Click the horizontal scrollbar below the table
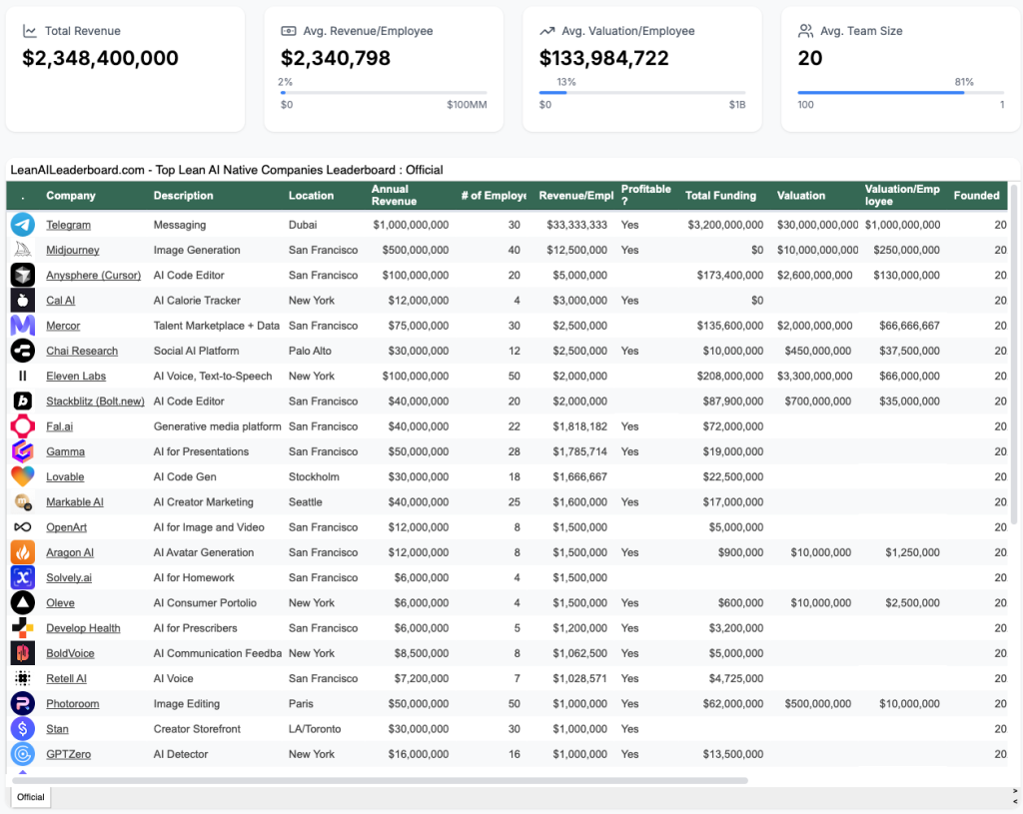Screen dimensions: 1023x814 (380, 780)
